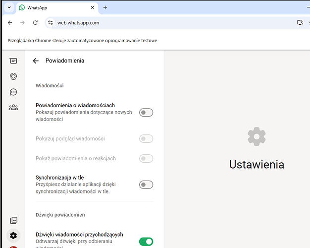Open the Media icon above the settings gear
Viewport: 310px width, 248px height.
coord(13,220)
